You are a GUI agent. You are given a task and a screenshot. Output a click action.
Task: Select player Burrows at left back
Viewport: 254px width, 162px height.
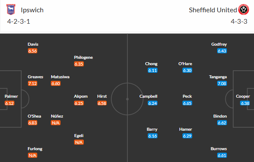click(219, 149)
